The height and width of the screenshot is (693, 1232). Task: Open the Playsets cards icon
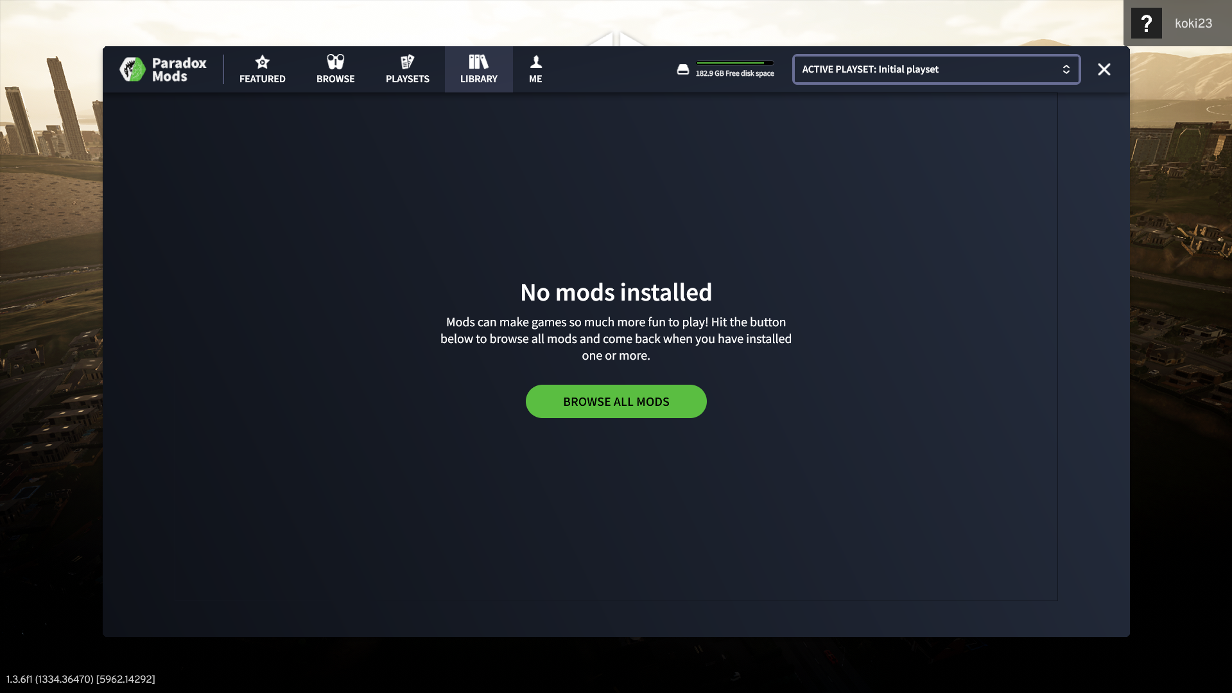407,62
